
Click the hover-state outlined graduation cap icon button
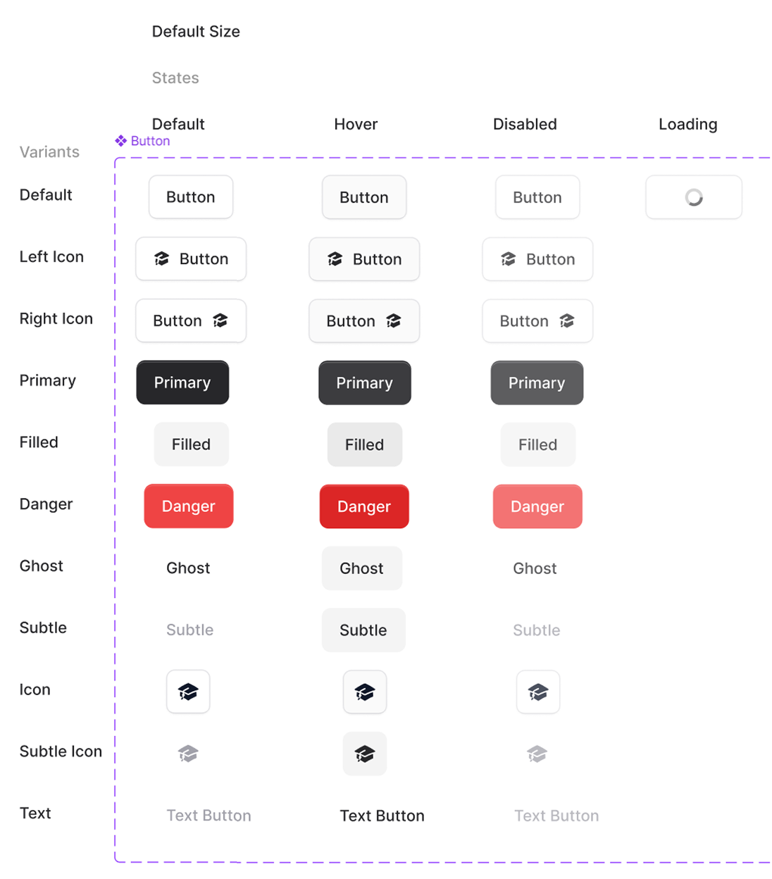point(365,692)
